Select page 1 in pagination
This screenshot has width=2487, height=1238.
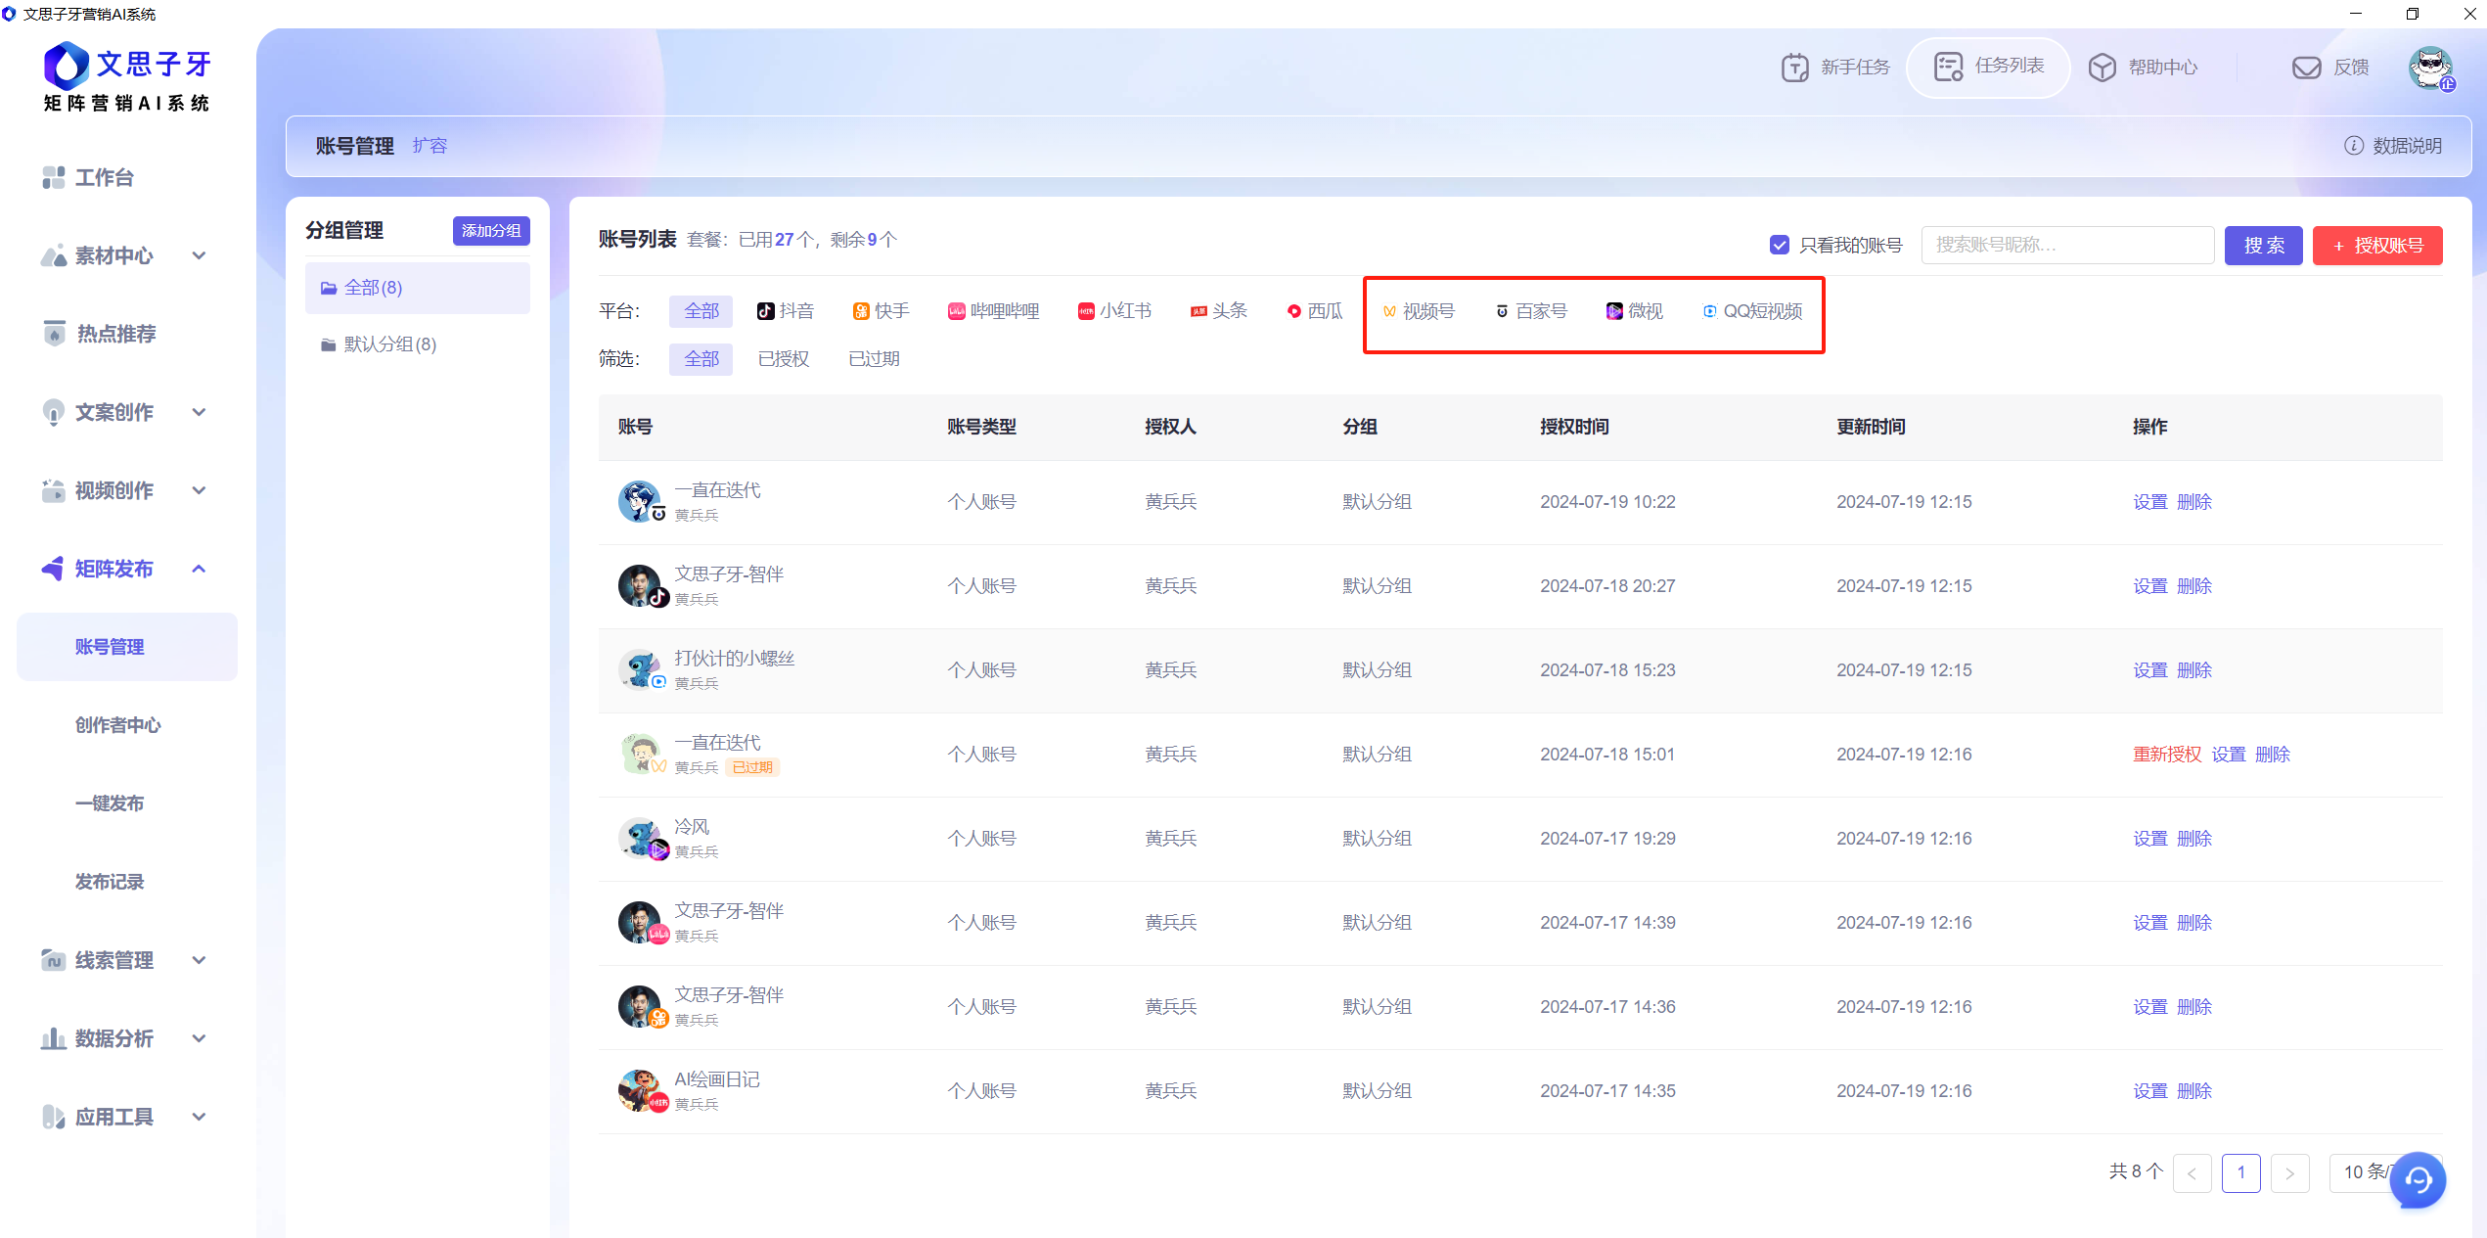coord(2240,1172)
